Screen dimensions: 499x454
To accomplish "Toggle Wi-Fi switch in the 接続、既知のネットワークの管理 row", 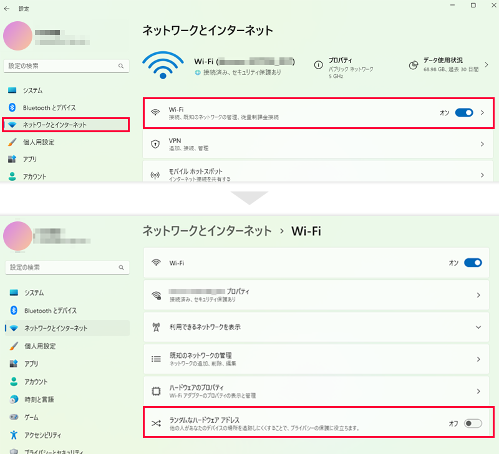I will (x=464, y=113).
